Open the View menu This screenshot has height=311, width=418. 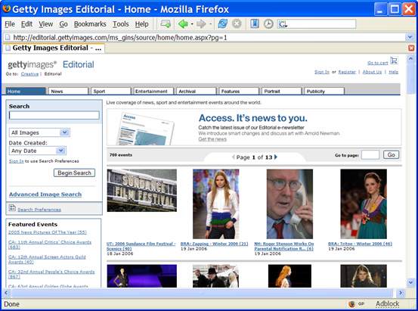[46, 24]
